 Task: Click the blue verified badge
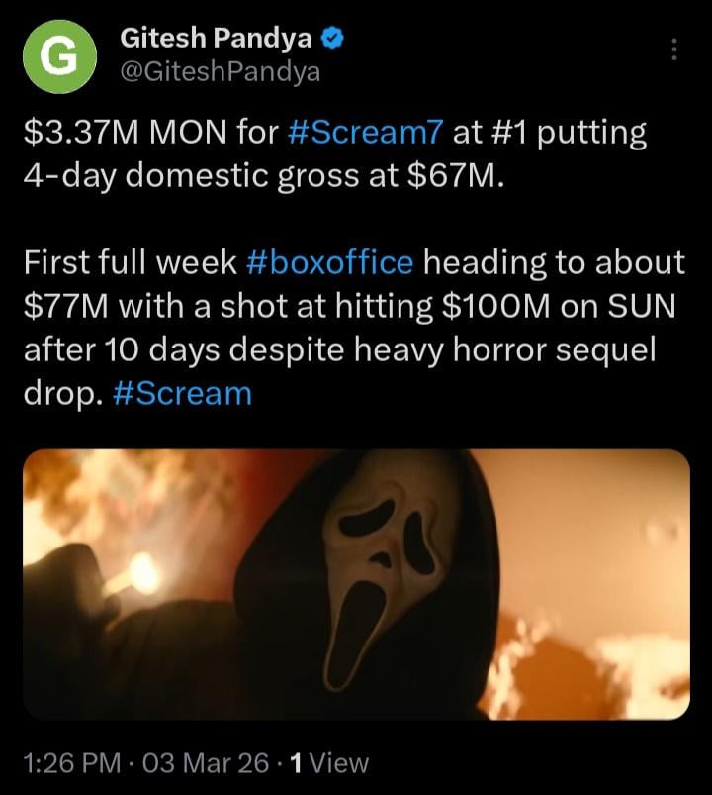pyautogui.click(x=335, y=40)
